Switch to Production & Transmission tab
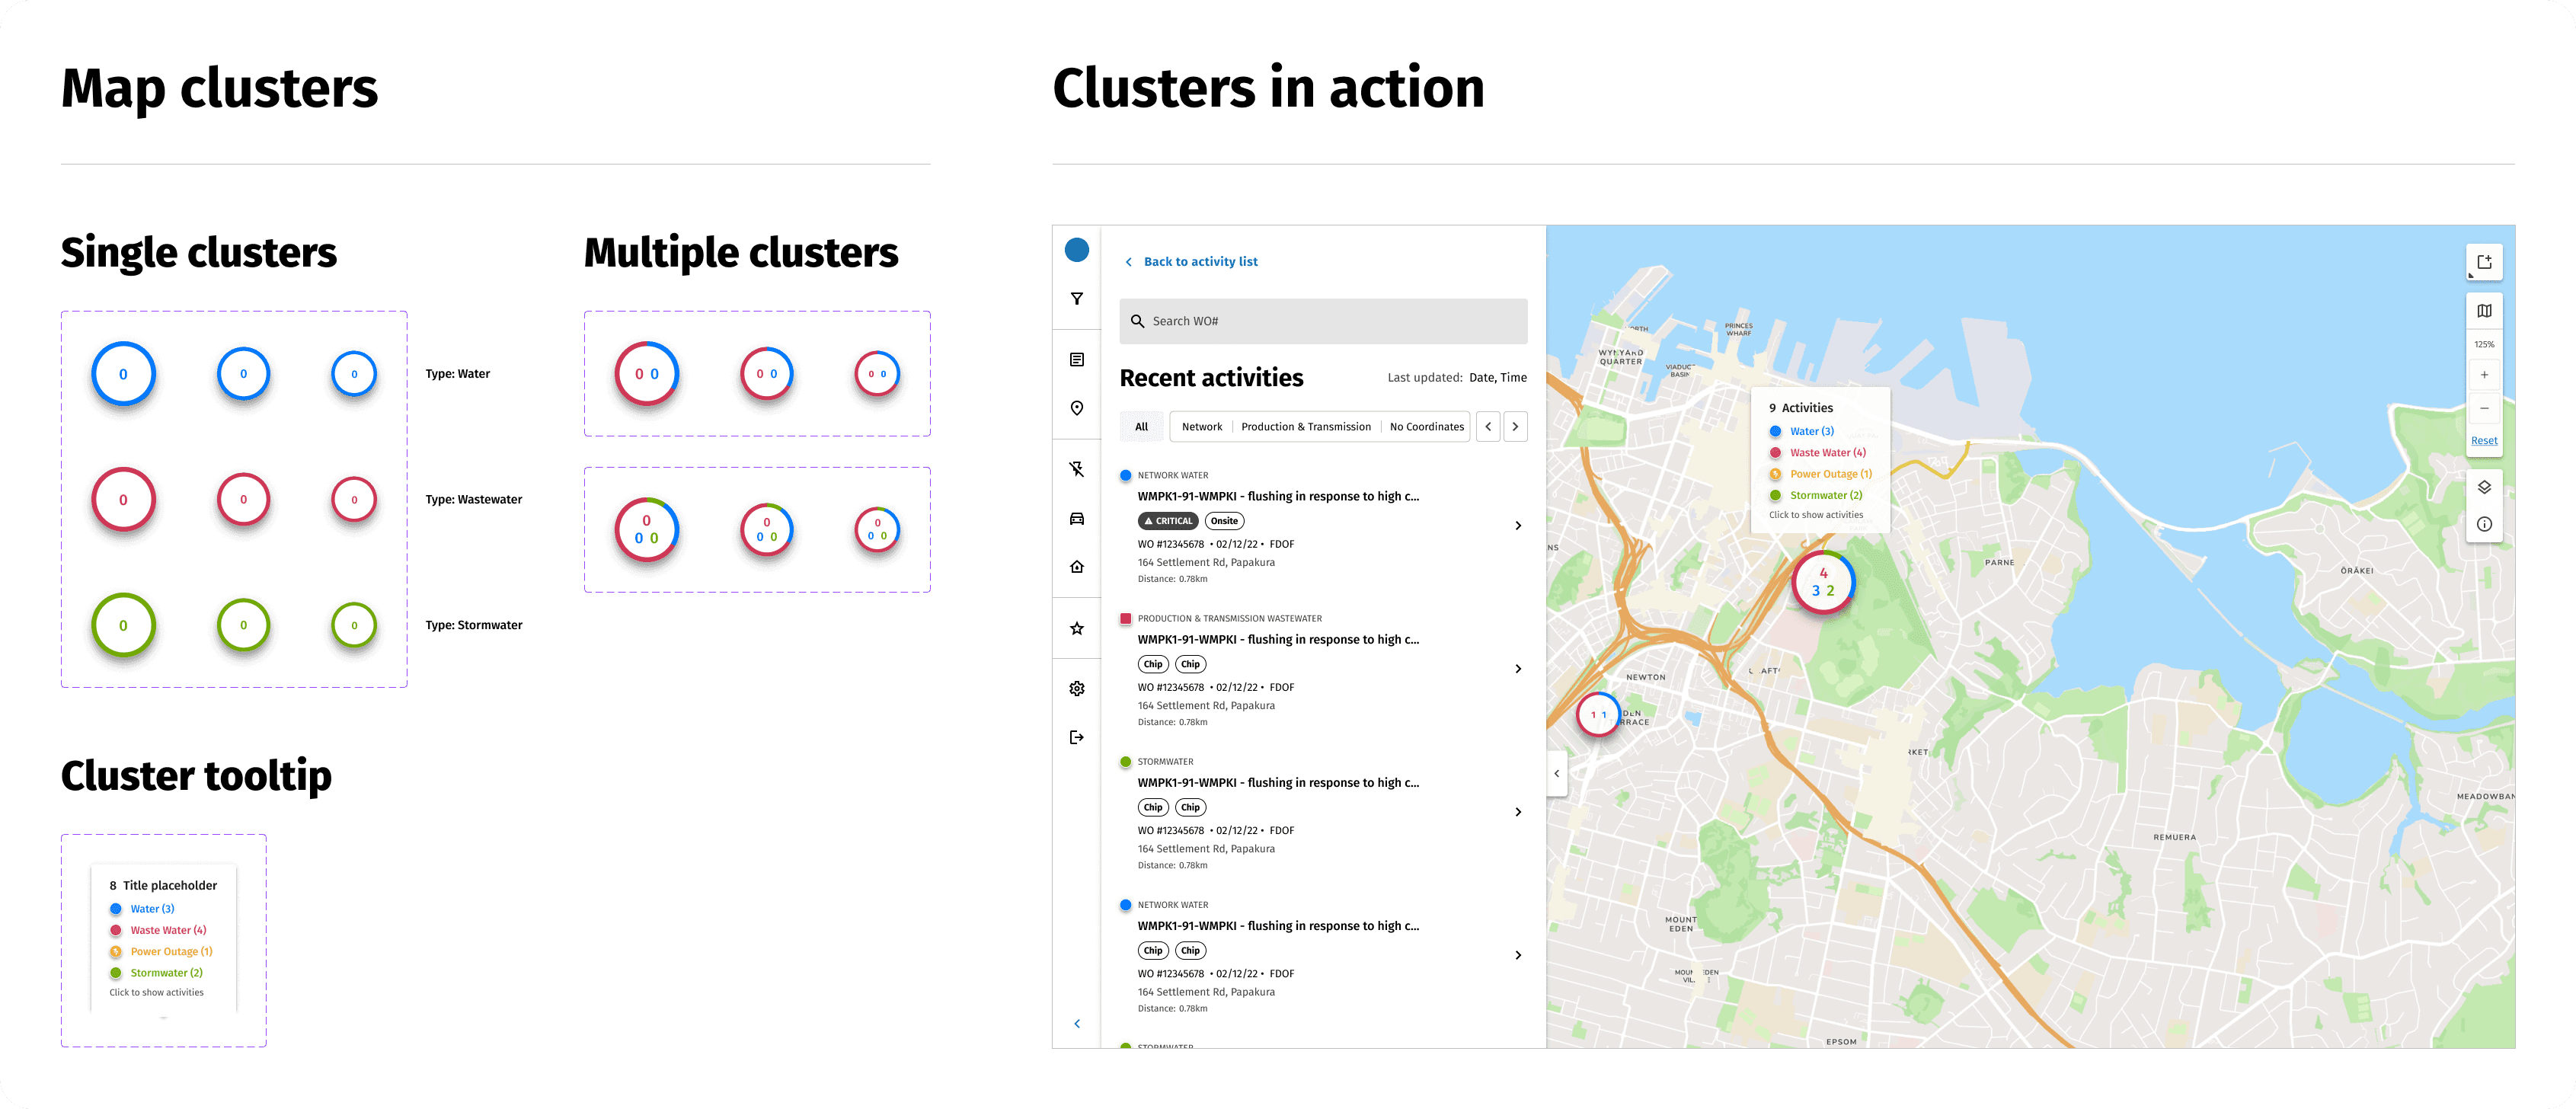This screenshot has width=2576, height=1109. [x=1306, y=427]
